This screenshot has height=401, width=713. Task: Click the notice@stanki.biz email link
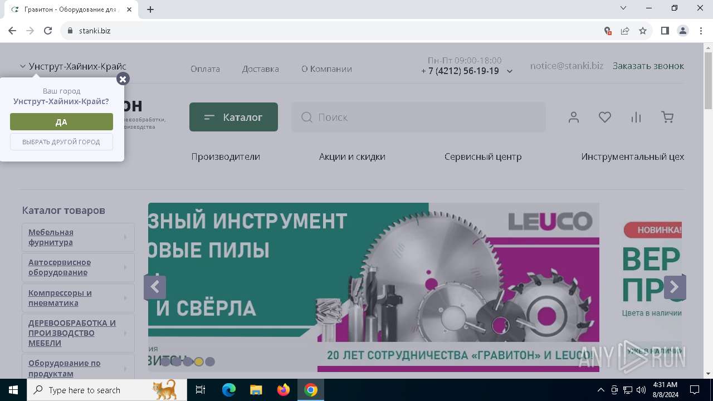tap(567, 66)
